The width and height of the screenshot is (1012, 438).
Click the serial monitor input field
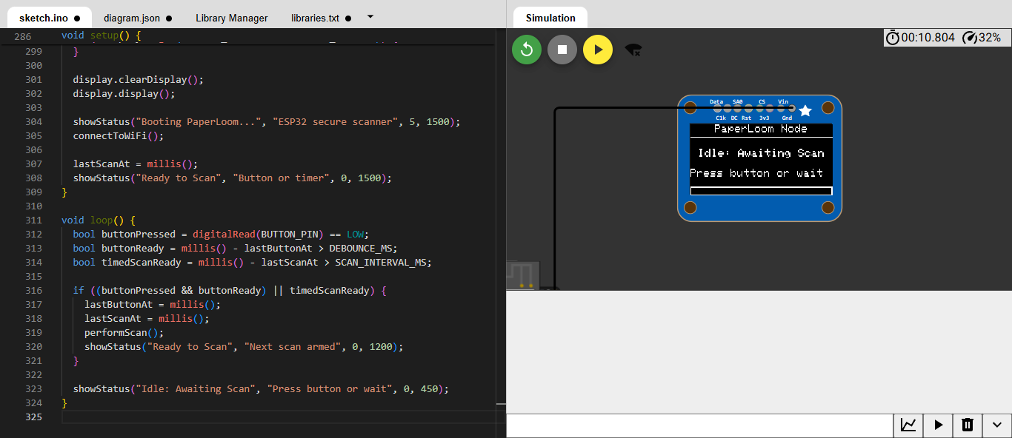coord(700,425)
